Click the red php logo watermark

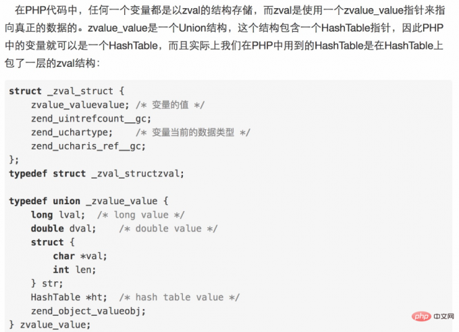(x=421, y=316)
